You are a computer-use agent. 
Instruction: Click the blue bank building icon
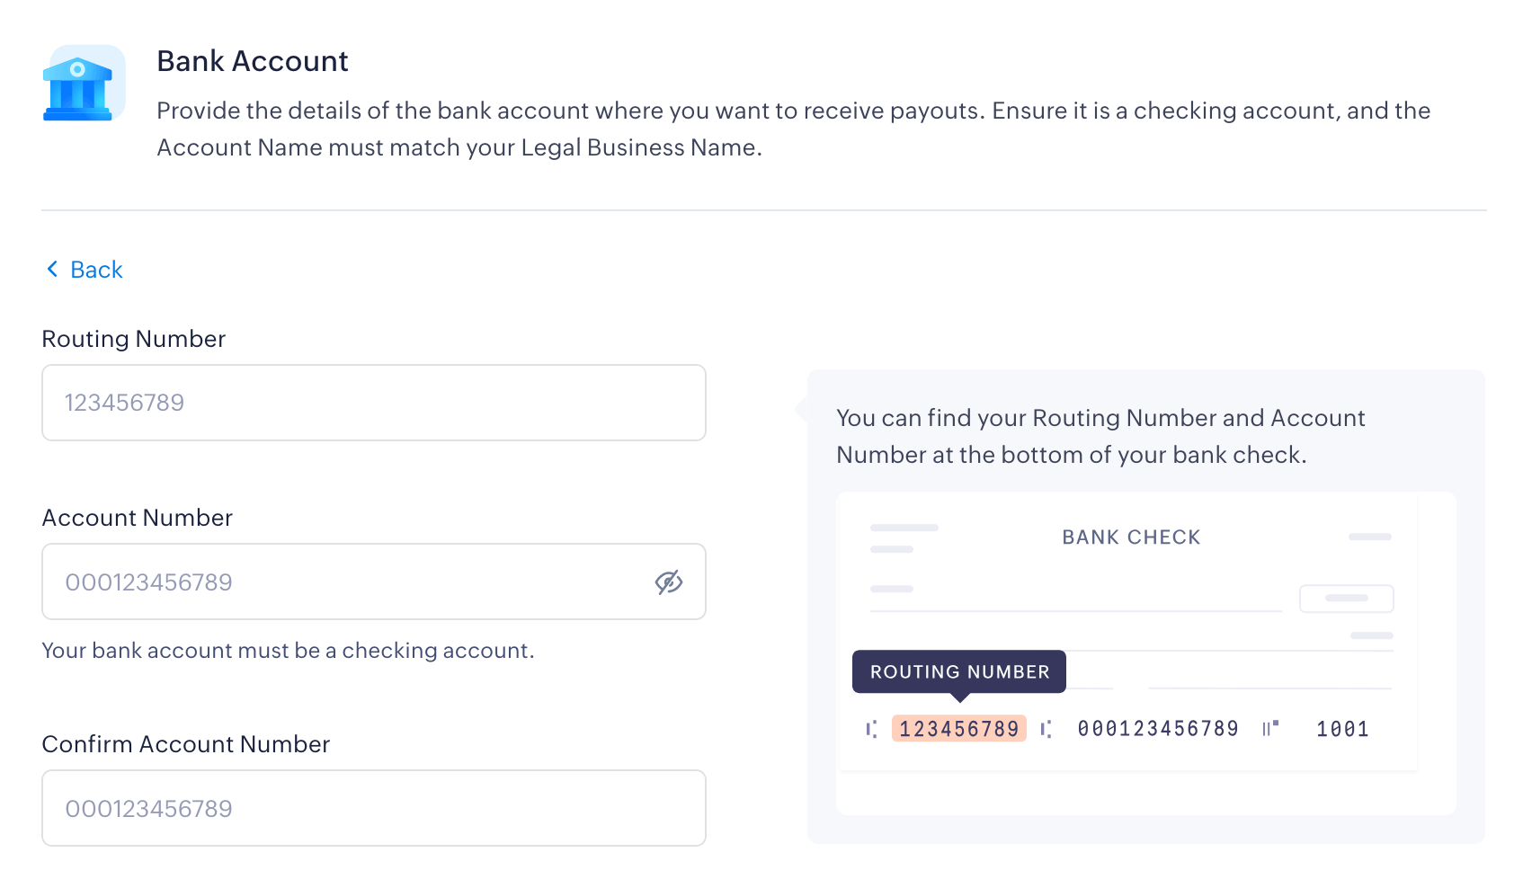pos(80,85)
